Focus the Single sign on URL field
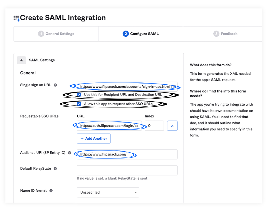This screenshot has width=267, height=211. coord(127,87)
